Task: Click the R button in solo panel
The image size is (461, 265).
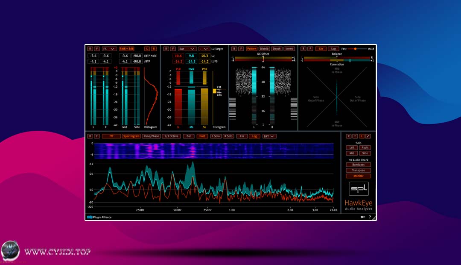Action: [349, 136]
